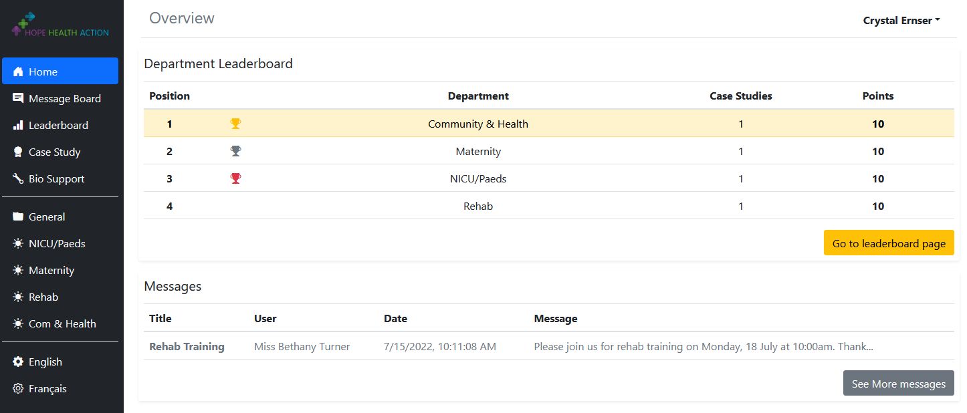This screenshot has height=413, width=967.
Task: Click the Rehab department cell in leaderboard
Action: (478, 206)
